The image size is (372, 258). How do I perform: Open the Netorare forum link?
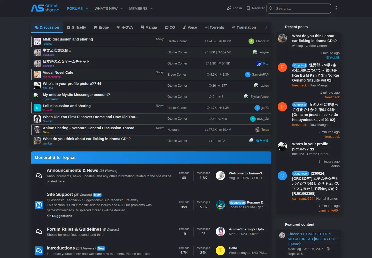click(173, 130)
